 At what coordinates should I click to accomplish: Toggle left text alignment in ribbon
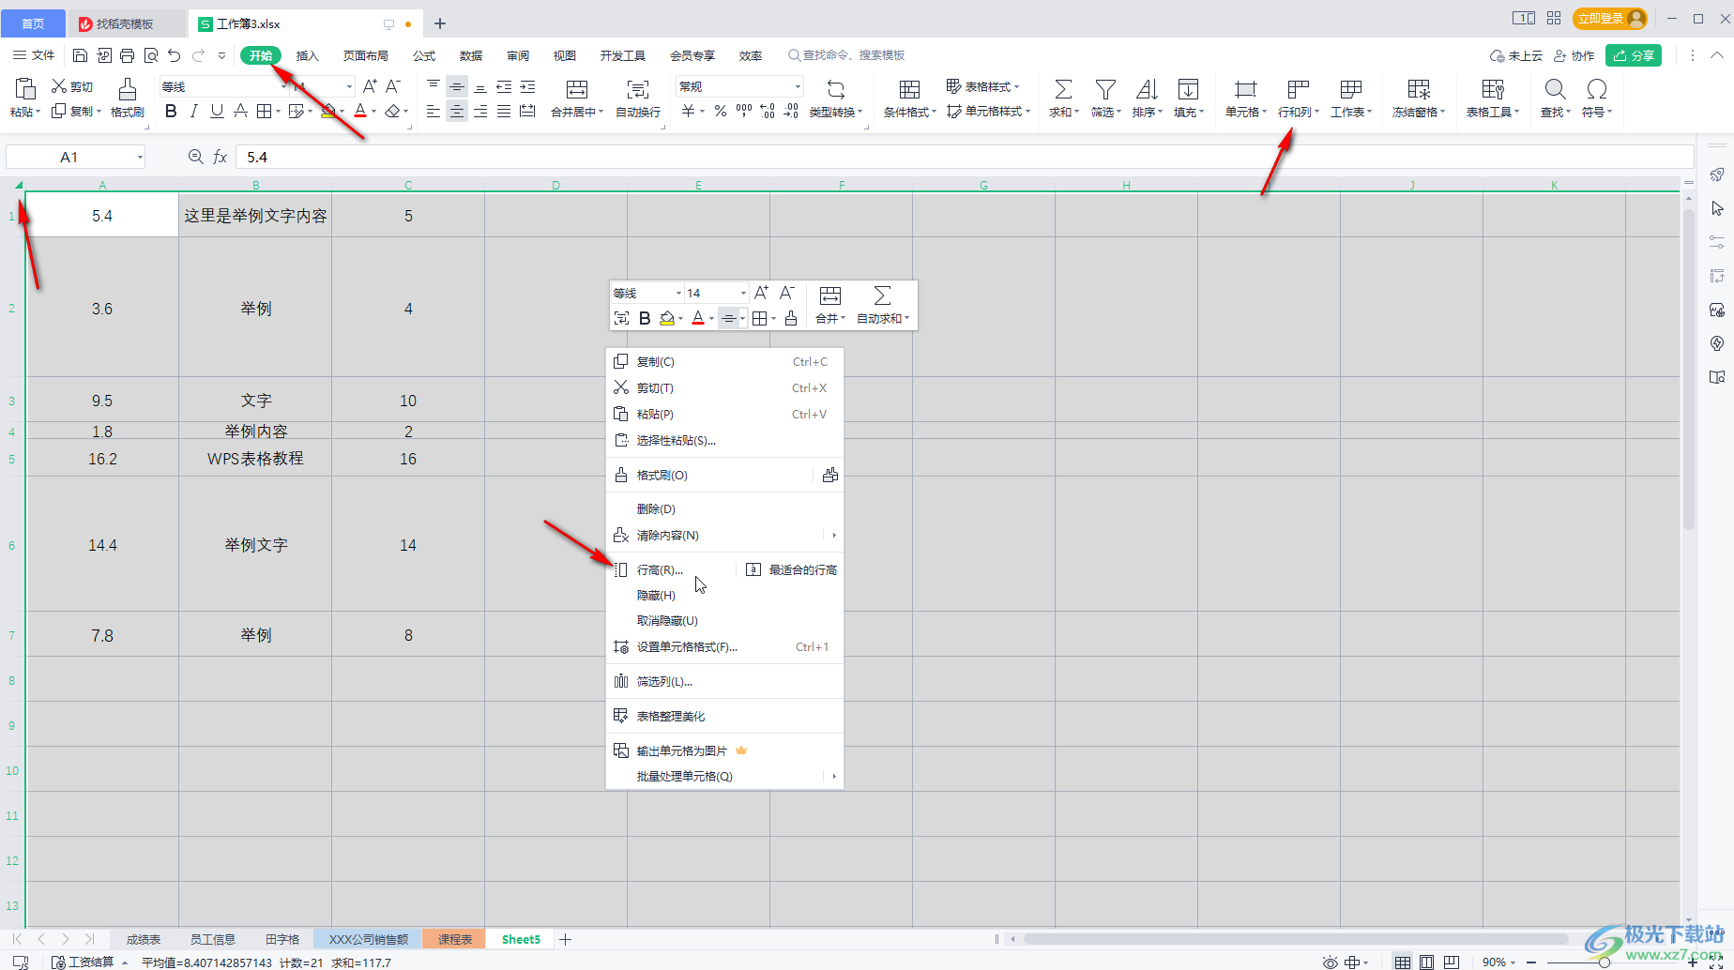433,112
